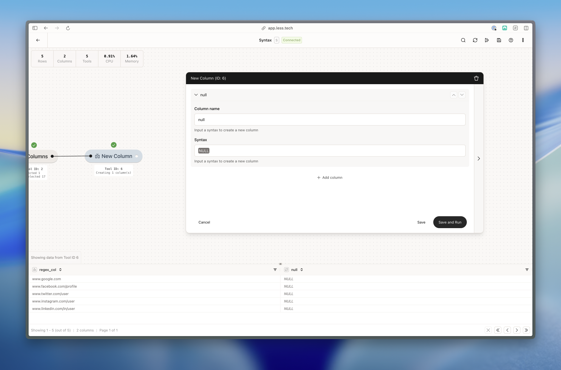The width and height of the screenshot is (561, 370).
Task: Delete the New Column tool with trash icon
Action: 476,78
